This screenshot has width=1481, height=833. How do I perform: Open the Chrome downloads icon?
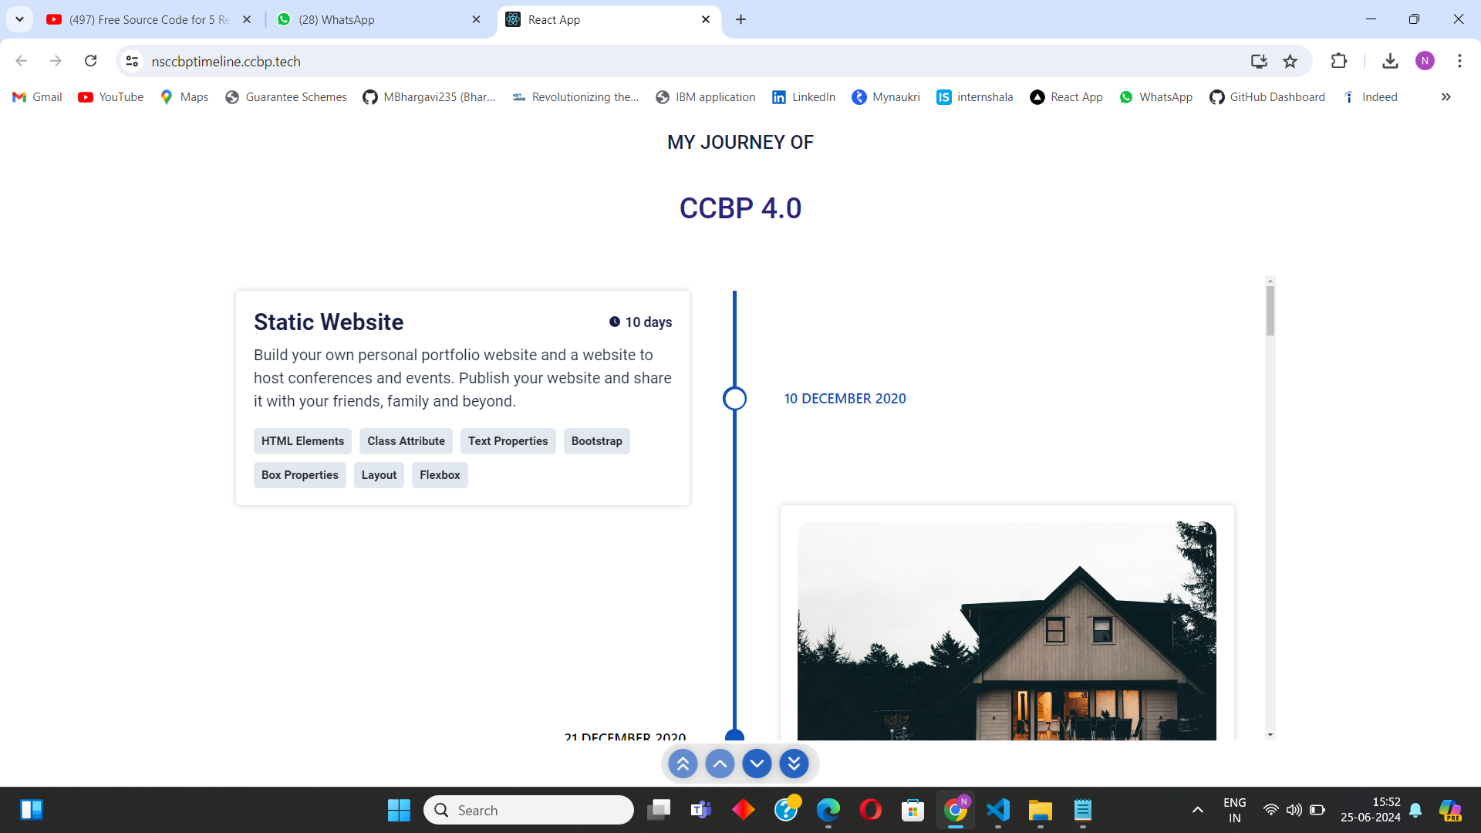[1390, 61]
